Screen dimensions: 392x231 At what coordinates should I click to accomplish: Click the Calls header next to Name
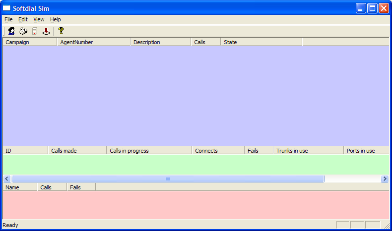pos(52,187)
